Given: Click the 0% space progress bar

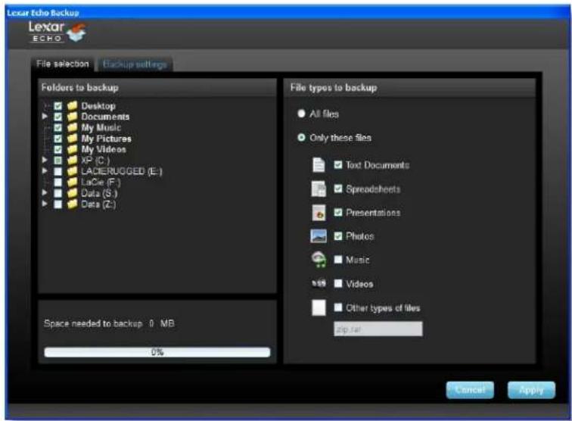Looking at the screenshot, I should 157,352.
